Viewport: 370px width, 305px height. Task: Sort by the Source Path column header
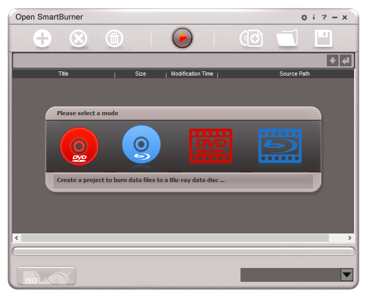pyautogui.click(x=294, y=74)
